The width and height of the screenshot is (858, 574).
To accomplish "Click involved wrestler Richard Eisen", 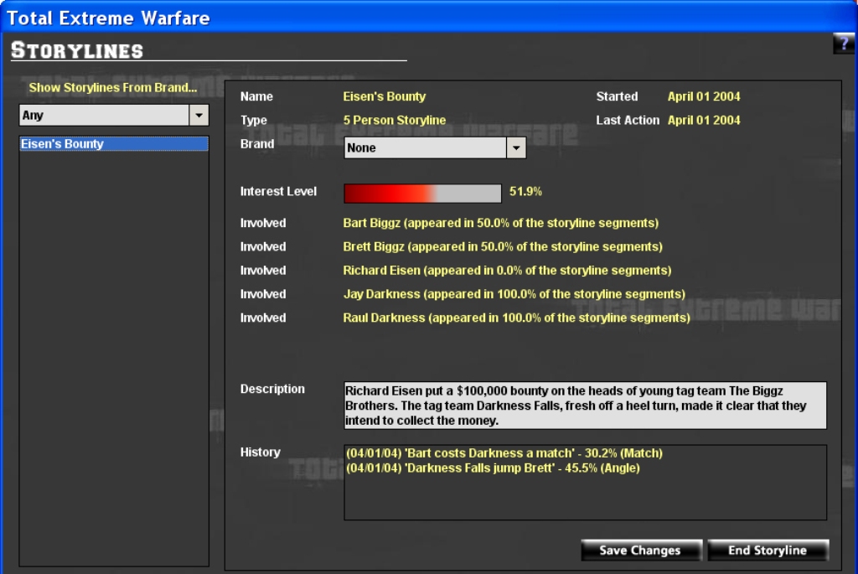I will 507,271.
